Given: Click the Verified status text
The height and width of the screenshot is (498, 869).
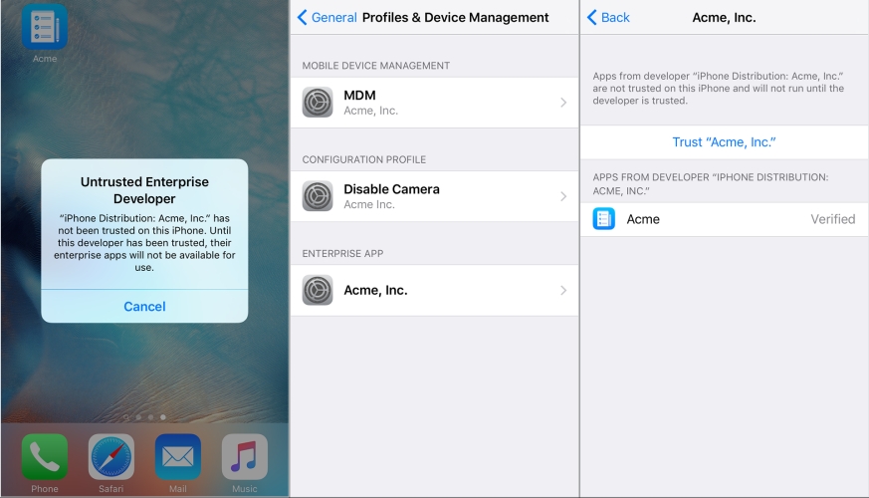Looking at the screenshot, I should pyautogui.click(x=833, y=219).
